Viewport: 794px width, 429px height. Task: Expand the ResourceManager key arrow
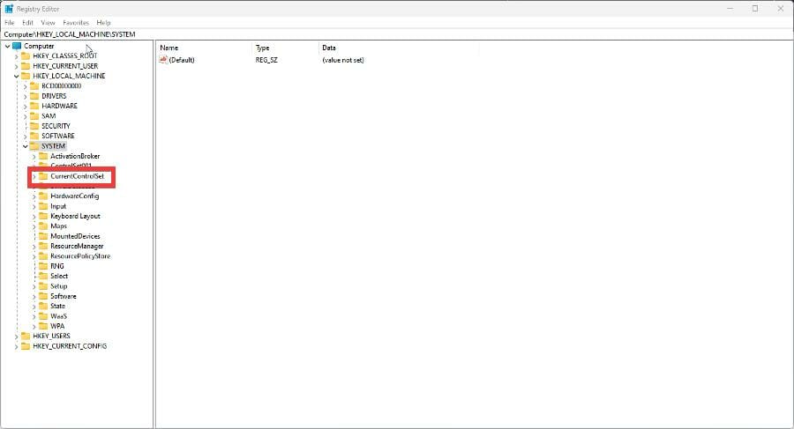click(x=34, y=247)
